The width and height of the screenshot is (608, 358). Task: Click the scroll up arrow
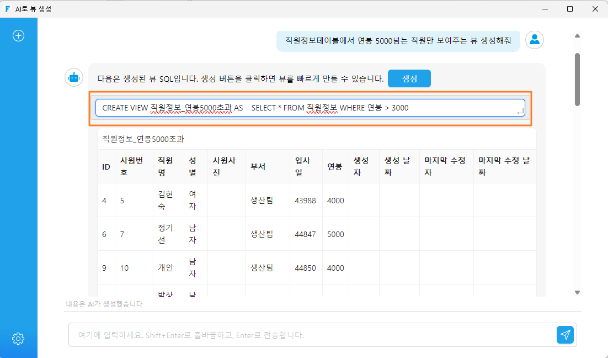[x=577, y=36]
